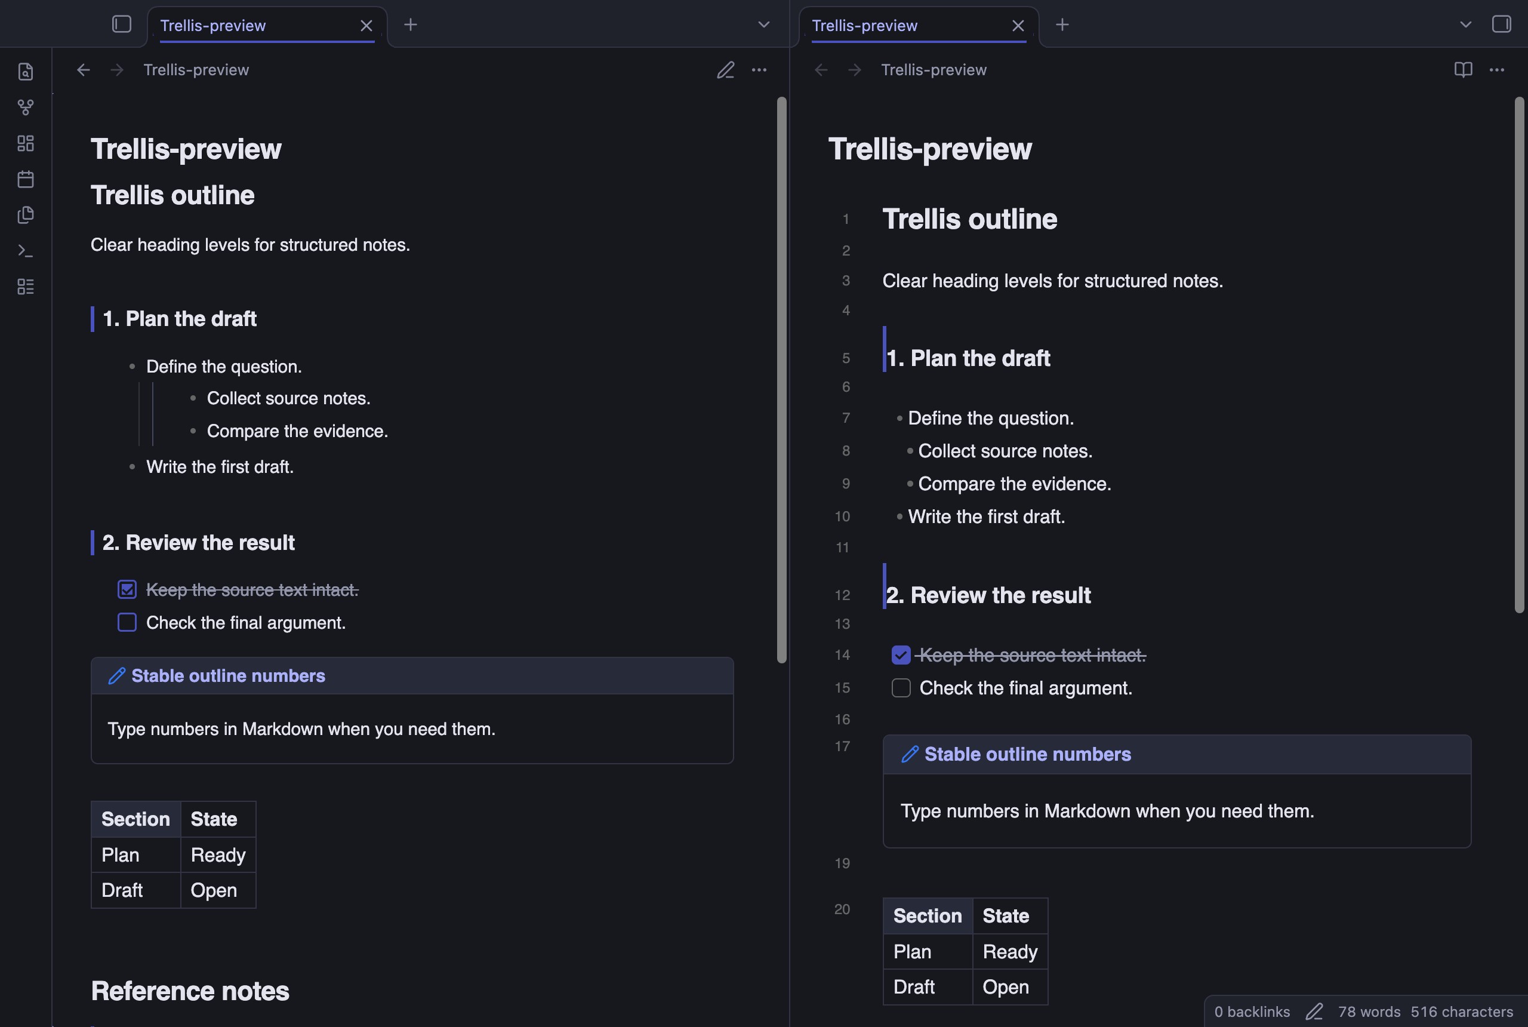Open the checklist layout icon in ribbon
This screenshot has width=1528, height=1027.
coord(26,286)
